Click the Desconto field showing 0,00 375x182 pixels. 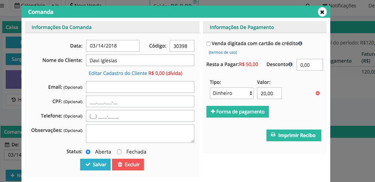(310, 65)
